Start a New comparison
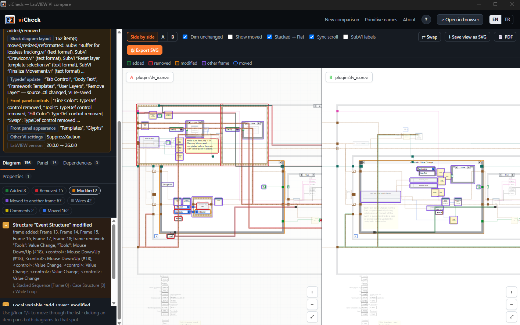 342,19
